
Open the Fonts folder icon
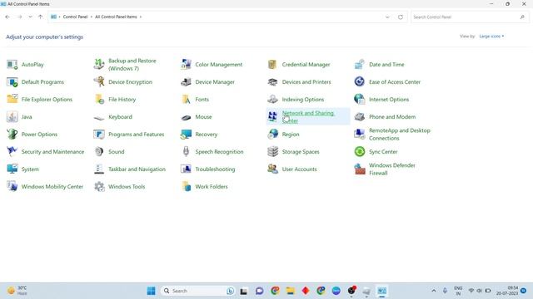tap(186, 99)
